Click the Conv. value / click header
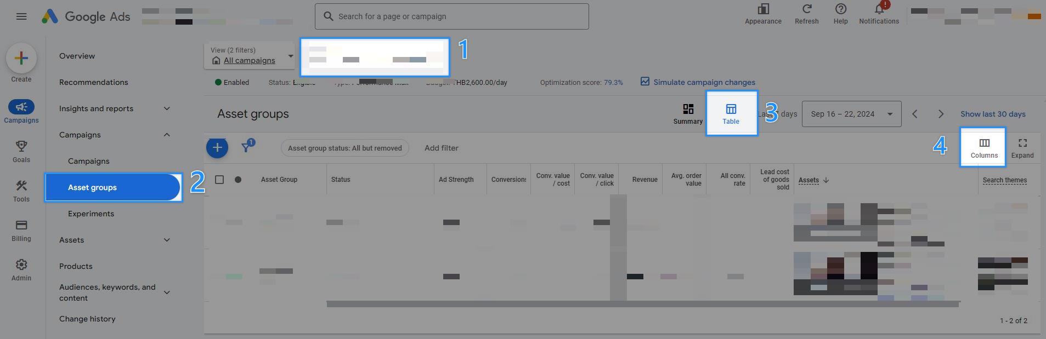 pos(597,180)
